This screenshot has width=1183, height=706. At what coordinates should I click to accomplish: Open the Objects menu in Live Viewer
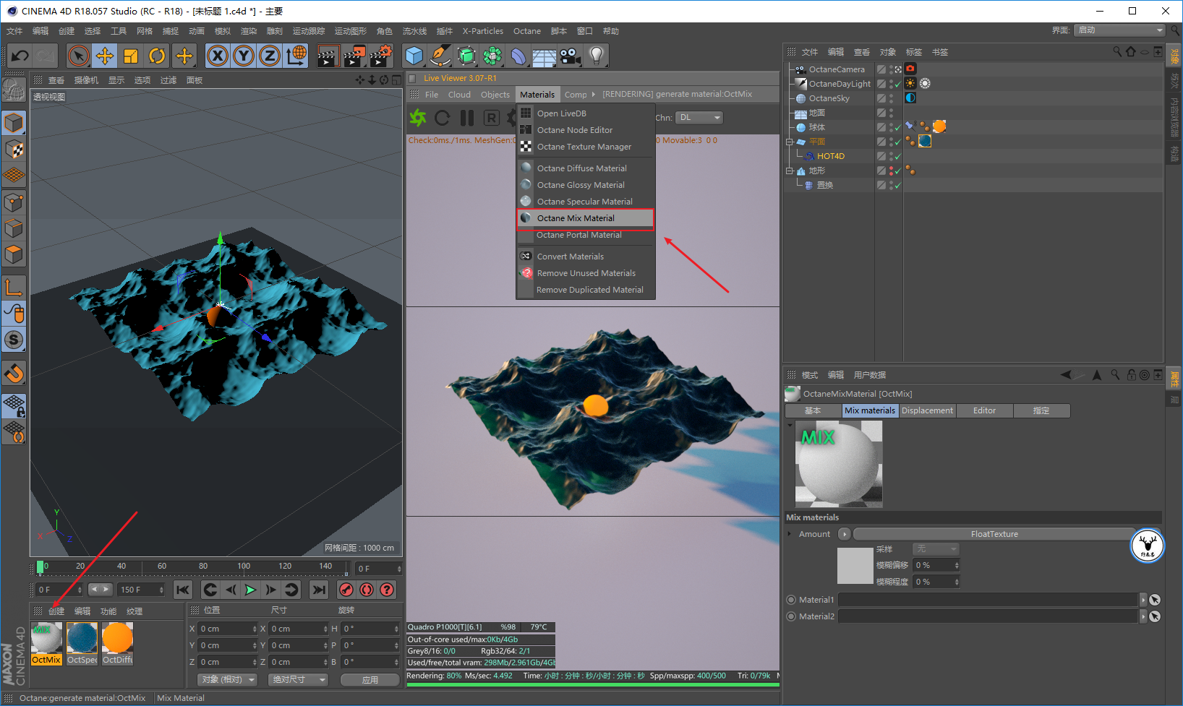coord(495,95)
